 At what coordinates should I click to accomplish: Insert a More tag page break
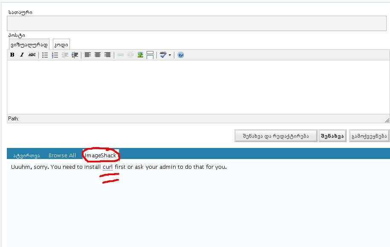150,55
